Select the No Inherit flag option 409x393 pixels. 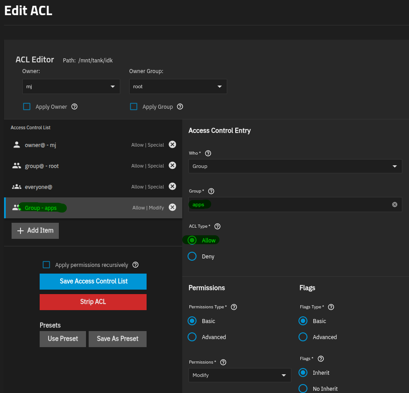coord(303,389)
